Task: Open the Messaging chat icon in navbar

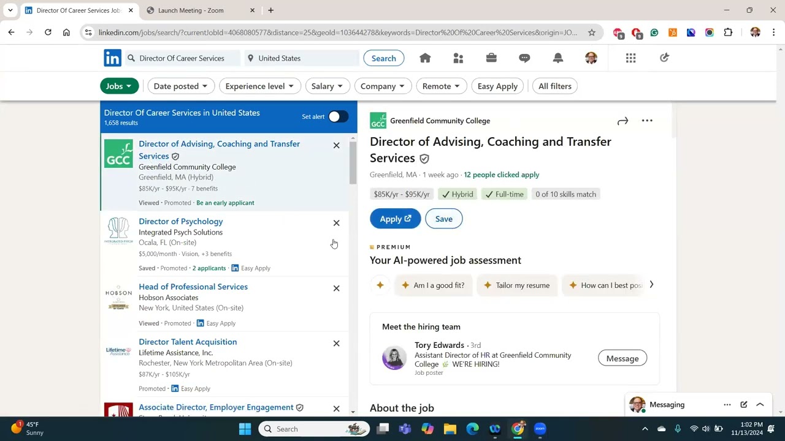Action: [524, 58]
